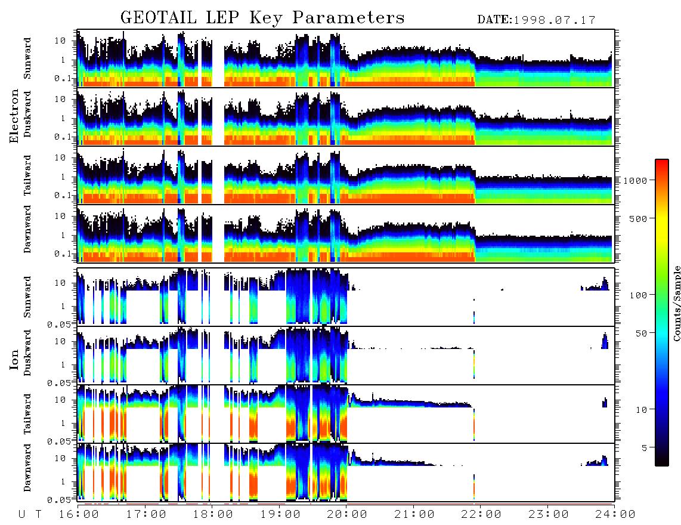
Task: Click the 0.05 tick of Ion Sunward panel
Action: click(59, 324)
